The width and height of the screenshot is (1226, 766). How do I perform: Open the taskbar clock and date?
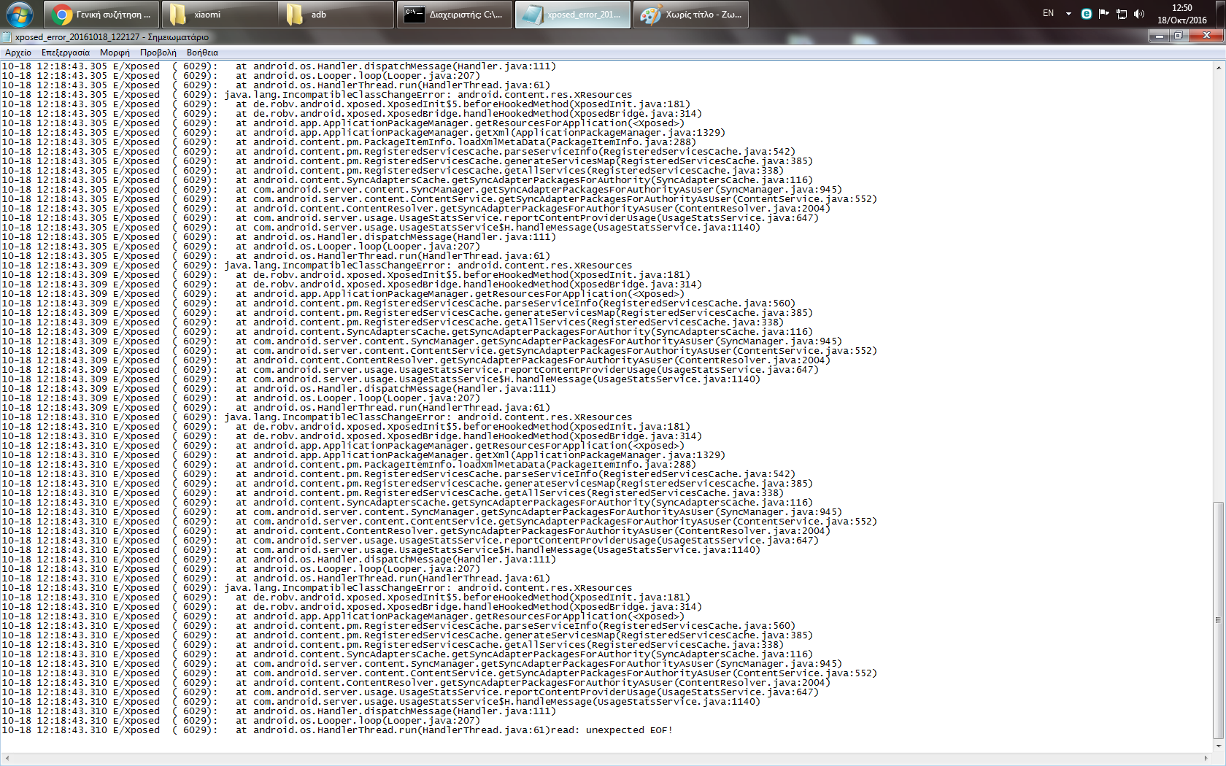click(x=1182, y=14)
